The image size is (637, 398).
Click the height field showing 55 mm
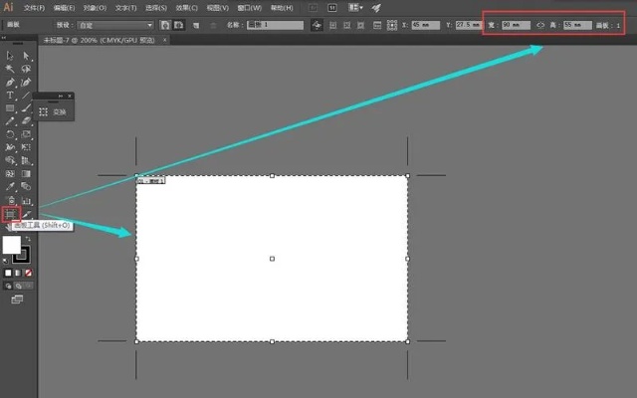click(577, 25)
